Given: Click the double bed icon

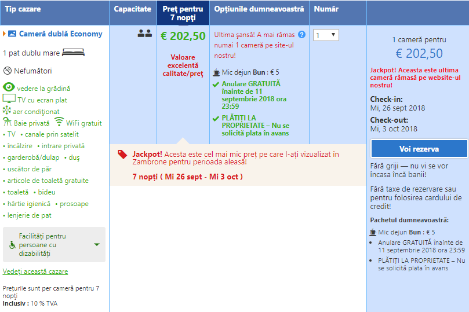Looking at the screenshot, I should 73,53.
